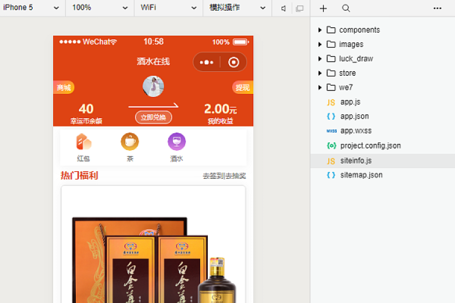This screenshot has width=455, height=303.
Task: Open the app.wxss file
Action: point(356,131)
